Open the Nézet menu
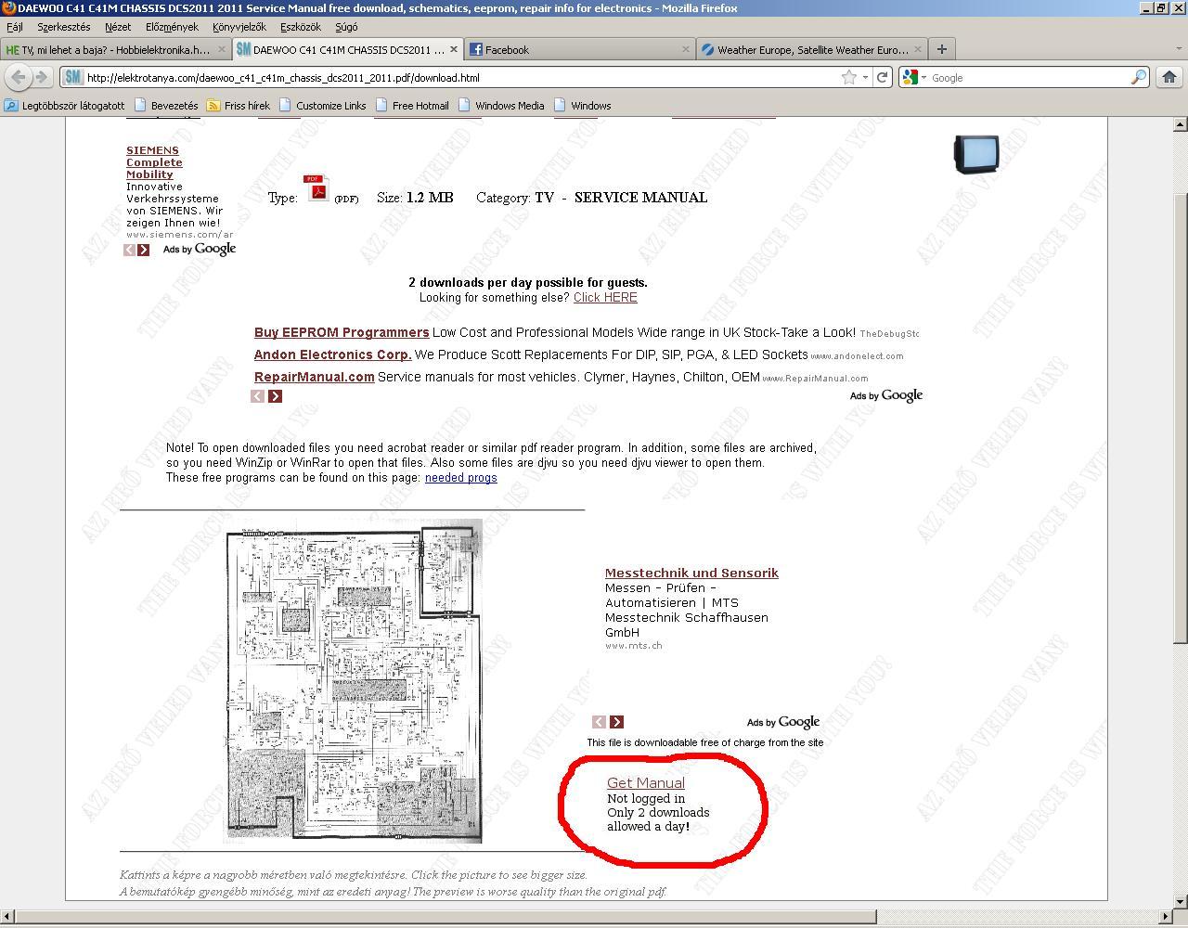 pyautogui.click(x=118, y=27)
